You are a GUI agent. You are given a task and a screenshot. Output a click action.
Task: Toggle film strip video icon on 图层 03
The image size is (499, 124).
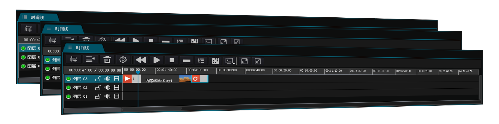(116, 79)
